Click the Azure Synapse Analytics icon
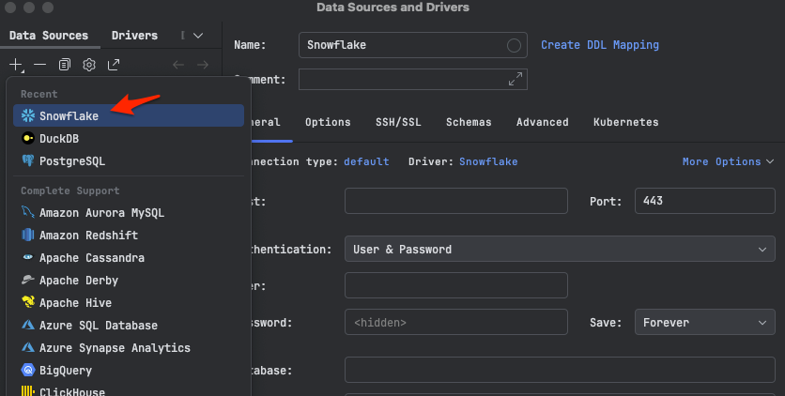The width and height of the screenshot is (785, 396). tap(28, 347)
